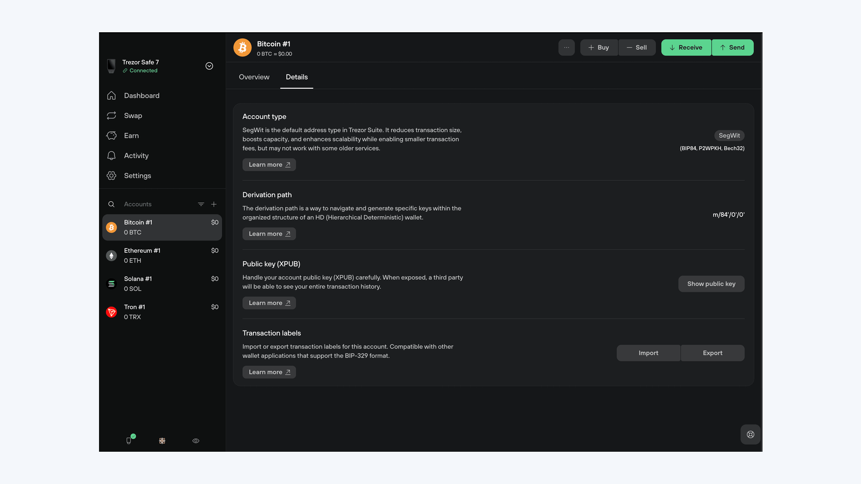Click the Tor icon in bottom bar

coord(162,441)
